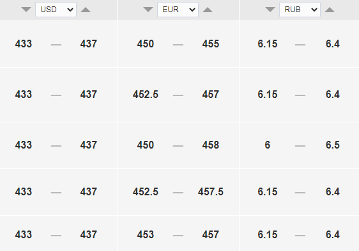Open the USD currency dropdown
The width and height of the screenshot is (359, 251).
tap(56, 10)
